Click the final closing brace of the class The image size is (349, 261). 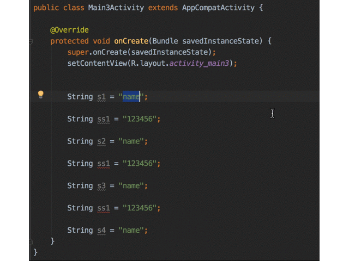[x=35, y=252]
